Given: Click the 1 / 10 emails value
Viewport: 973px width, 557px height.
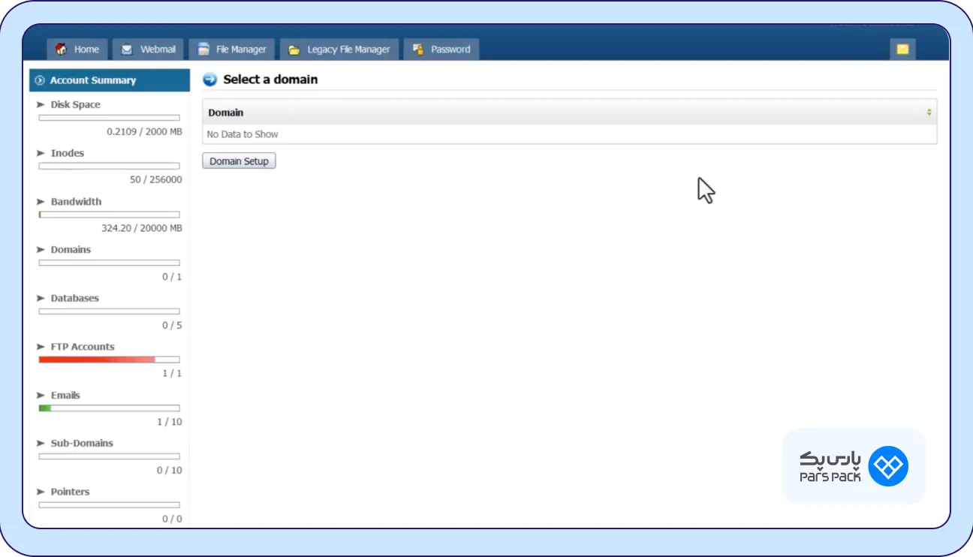Looking at the screenshot, I should 170,422.
